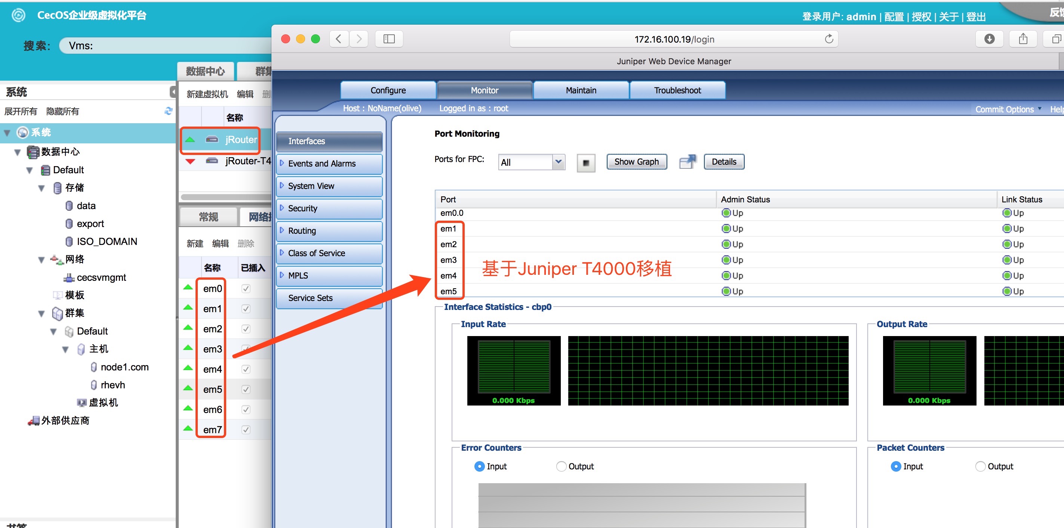Screen dimensions: 1064x528
Task: Toggle the em4 plugged checkbox
Action: pyautogui.click(x=246, y=369)
